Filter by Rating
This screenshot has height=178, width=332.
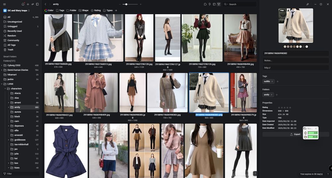click(x=96, y=10)
